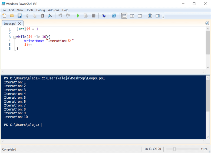
Task: Create a new script with the New icon
Action: pos(4,16)
